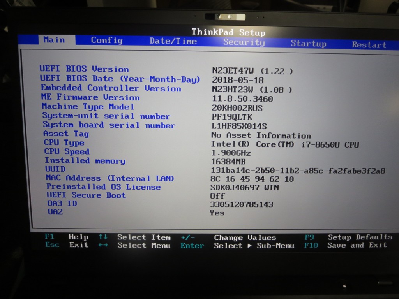The width and height of the screenshot is (399, 299).
Task: Click the OA2 label
Action: tap(55, 211)
